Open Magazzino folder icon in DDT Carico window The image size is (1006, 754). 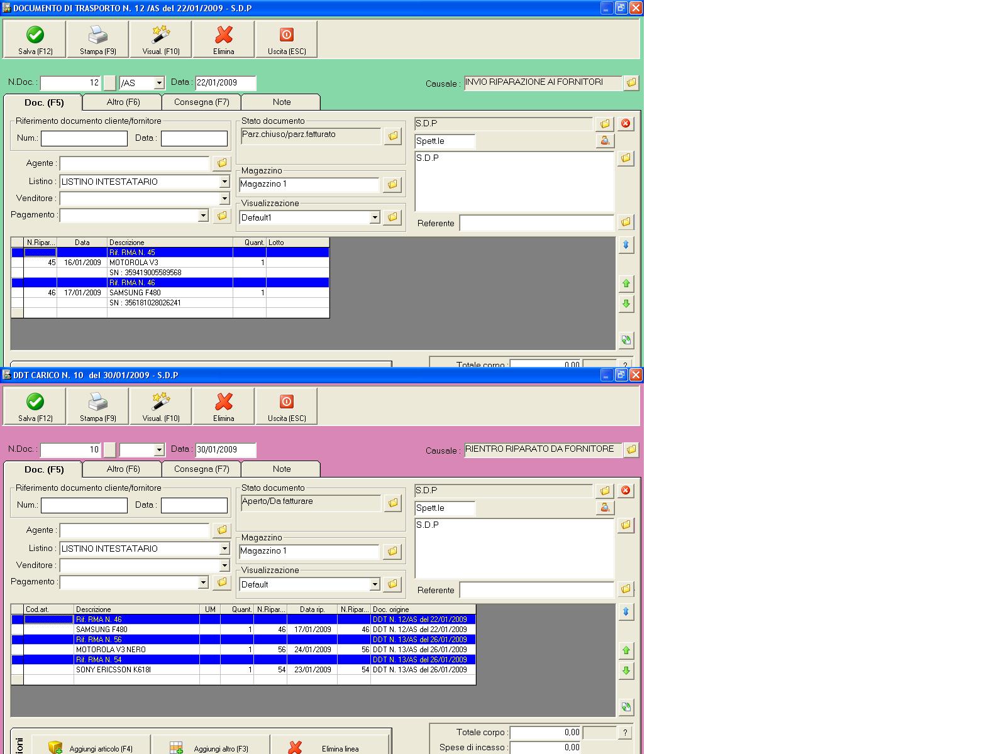point(392,551)
